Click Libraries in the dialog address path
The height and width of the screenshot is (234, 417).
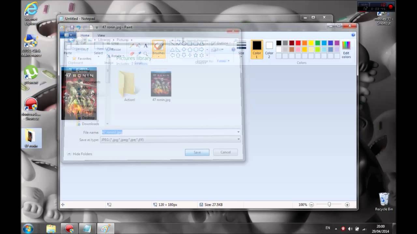click(x=104, y=40)
